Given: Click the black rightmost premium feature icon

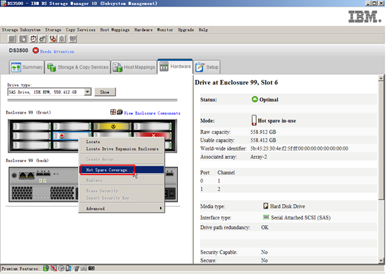Looking at the screenshot, I should (x=91, y=268).
